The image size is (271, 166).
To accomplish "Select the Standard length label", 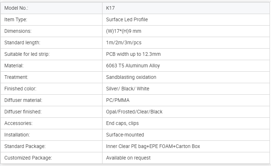I will pyautogui.click(x=22, y=43).
